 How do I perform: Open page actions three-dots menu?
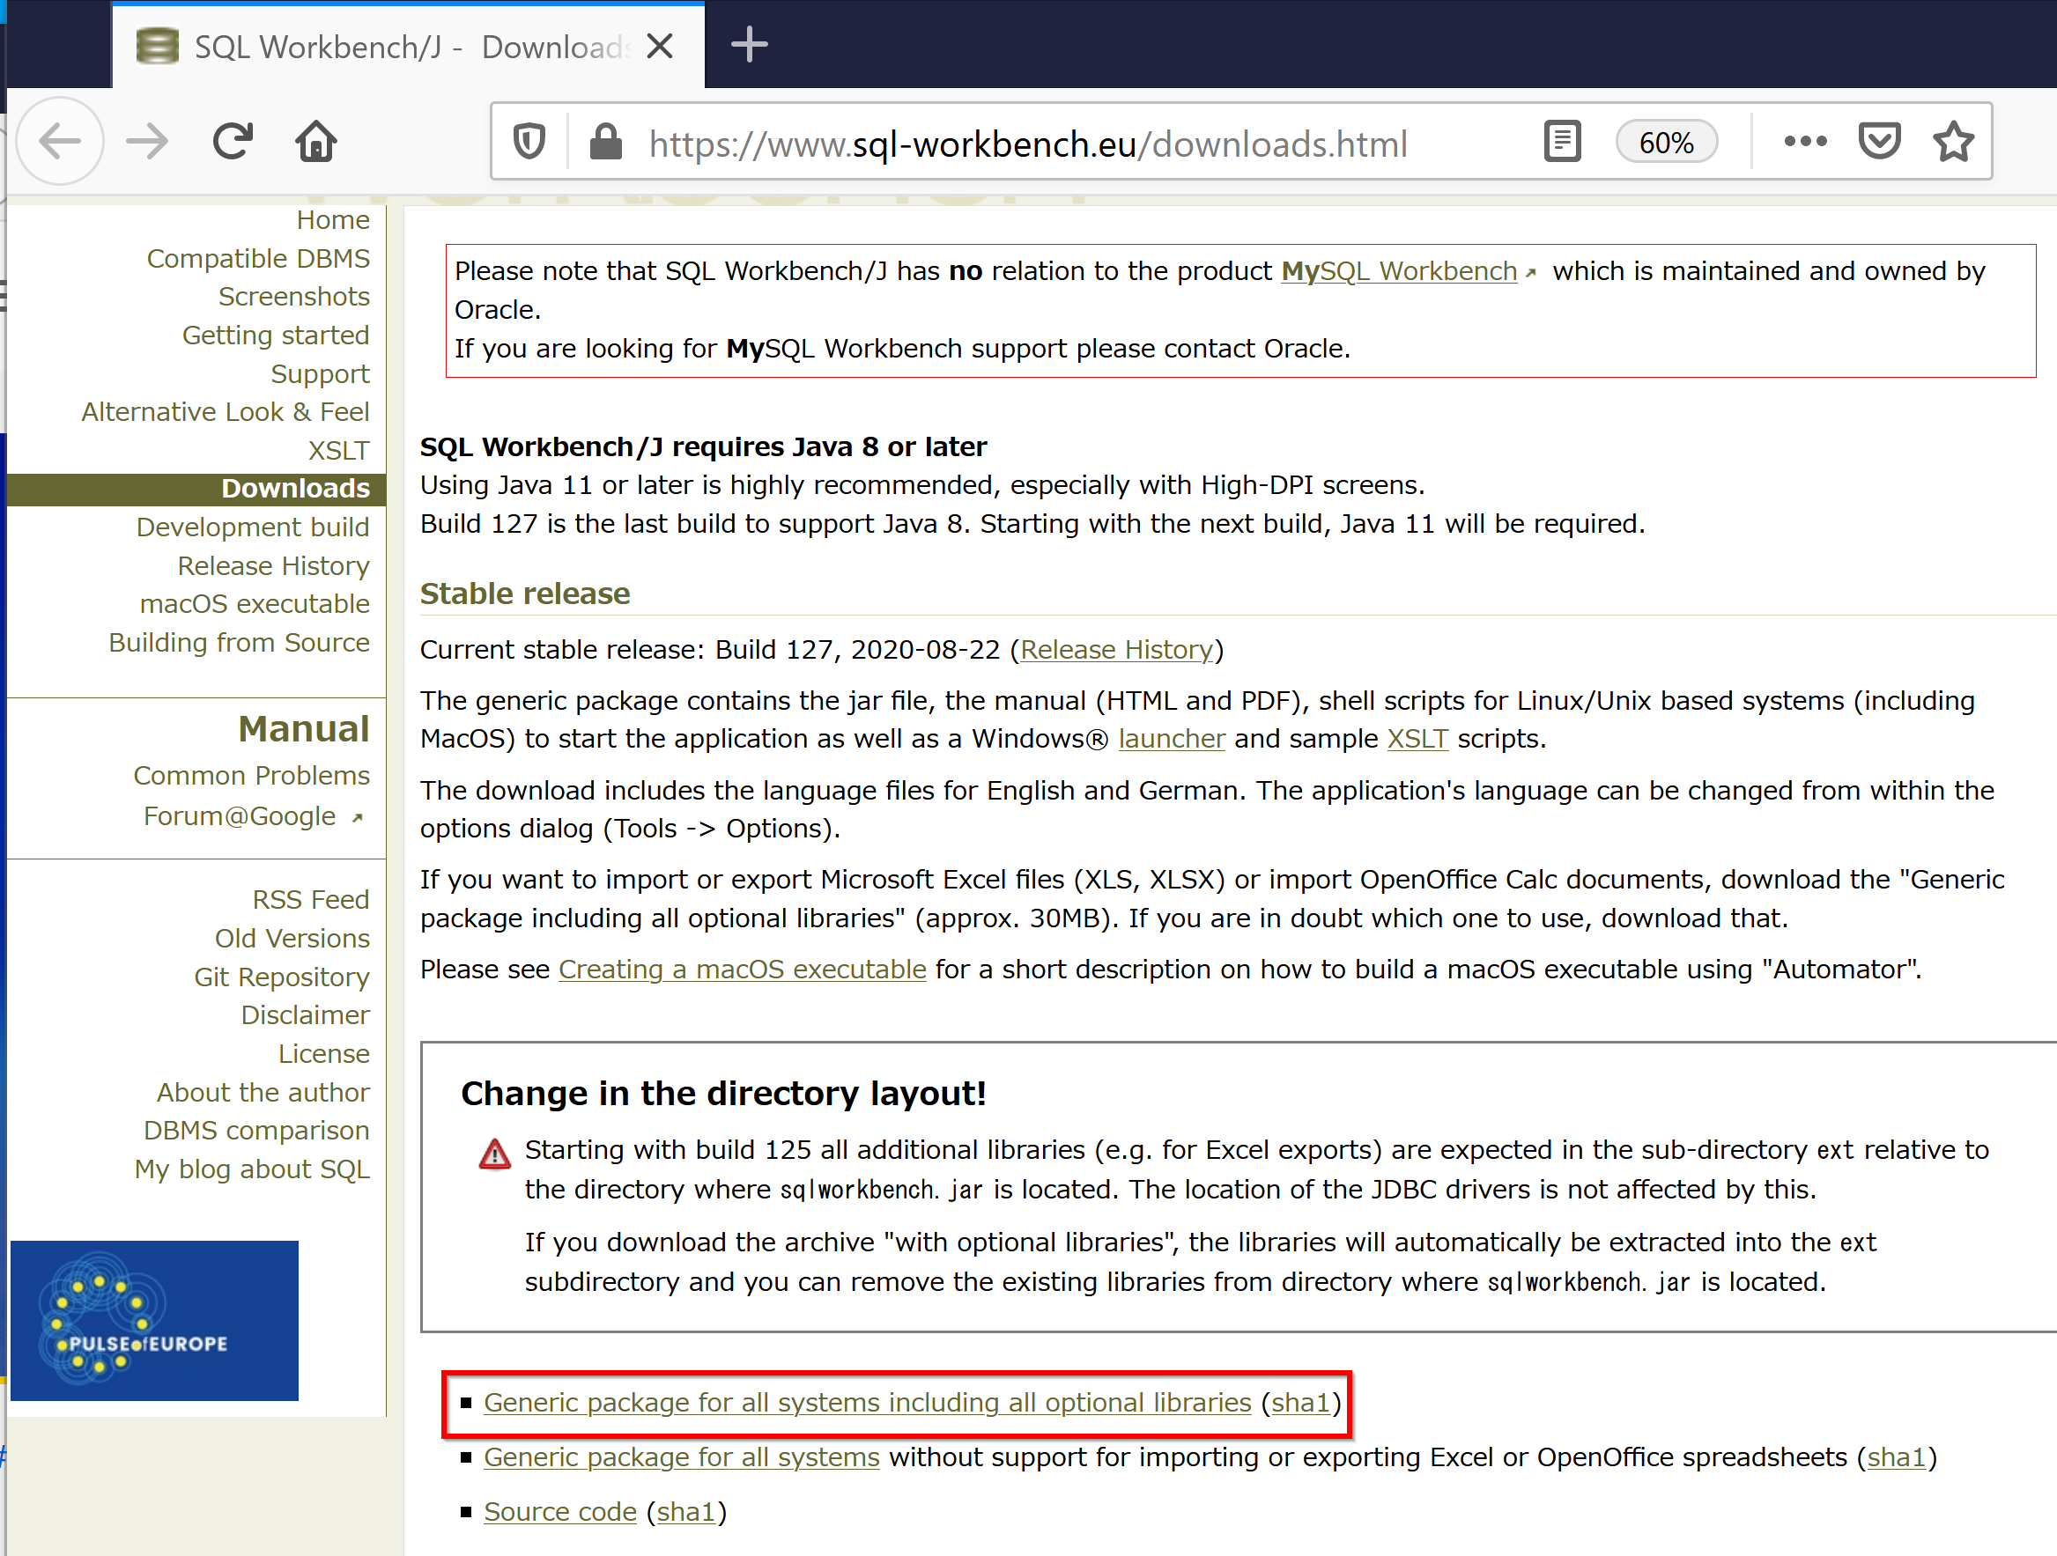pos(1805,143)
